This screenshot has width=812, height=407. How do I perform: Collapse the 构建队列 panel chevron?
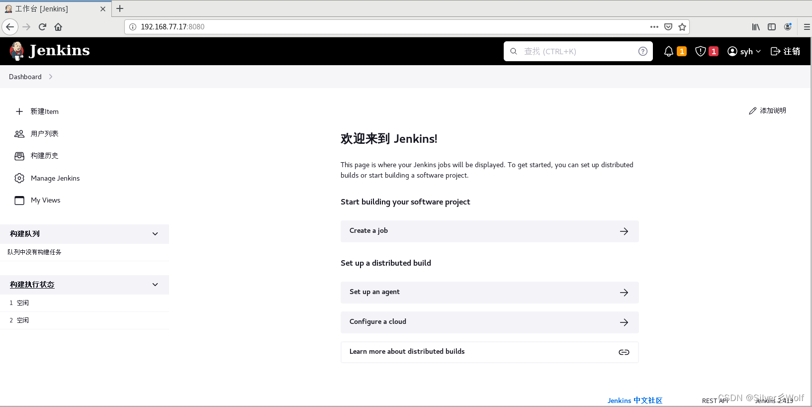(x=155, y=234)
